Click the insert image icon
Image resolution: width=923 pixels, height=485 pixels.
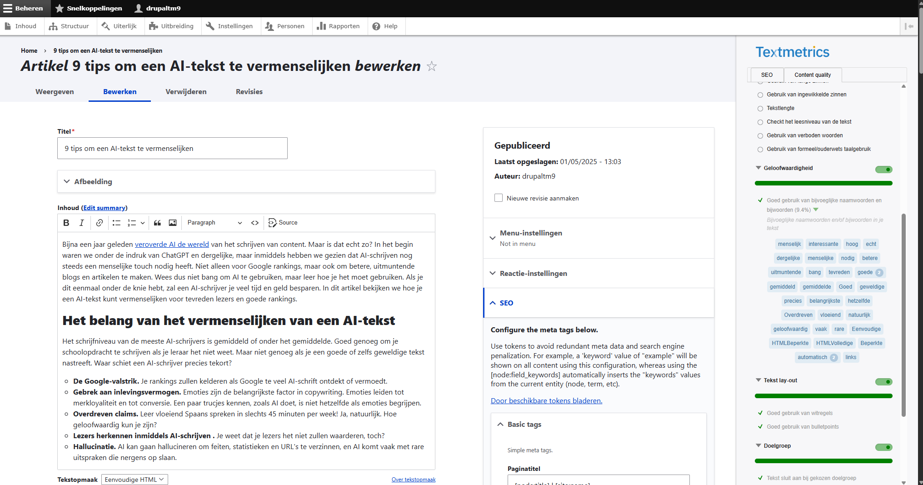tap(173, 223)
